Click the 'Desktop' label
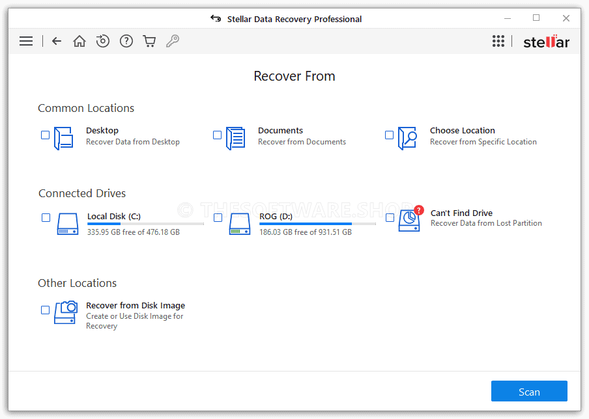This screenshot has height=419, width=589. click(102, 131)
